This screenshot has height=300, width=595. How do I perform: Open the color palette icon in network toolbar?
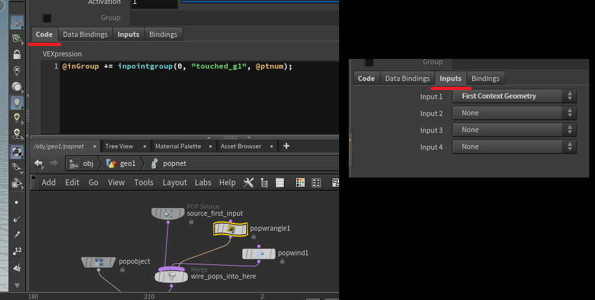point(300,183)
